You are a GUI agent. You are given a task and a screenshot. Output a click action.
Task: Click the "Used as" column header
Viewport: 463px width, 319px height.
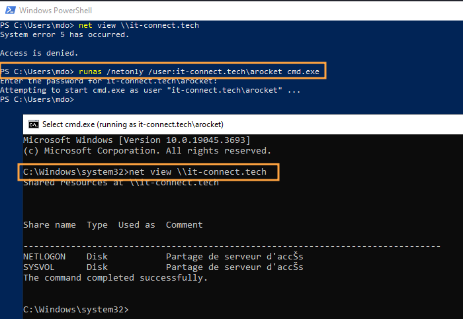click(x=137, y=225)
